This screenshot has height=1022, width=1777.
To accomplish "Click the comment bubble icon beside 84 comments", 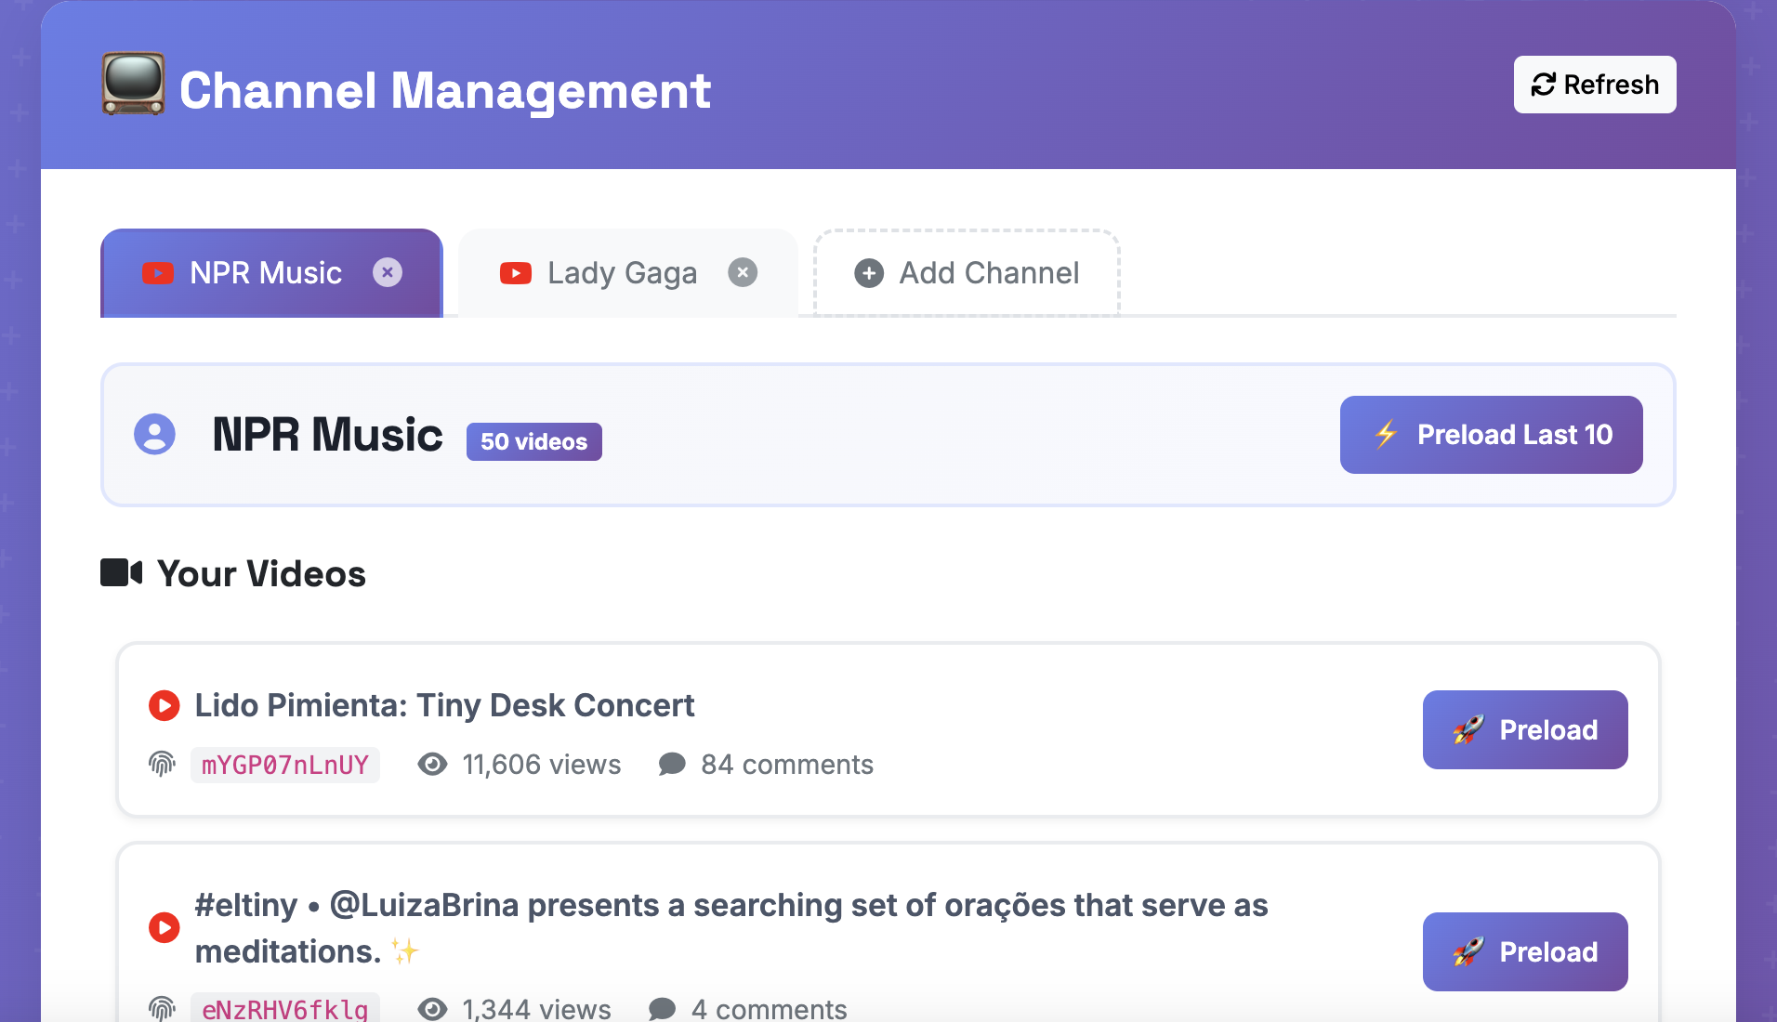I will [672, 765].
